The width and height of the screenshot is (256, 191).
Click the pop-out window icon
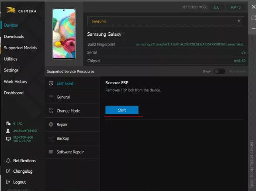(253, 18)
